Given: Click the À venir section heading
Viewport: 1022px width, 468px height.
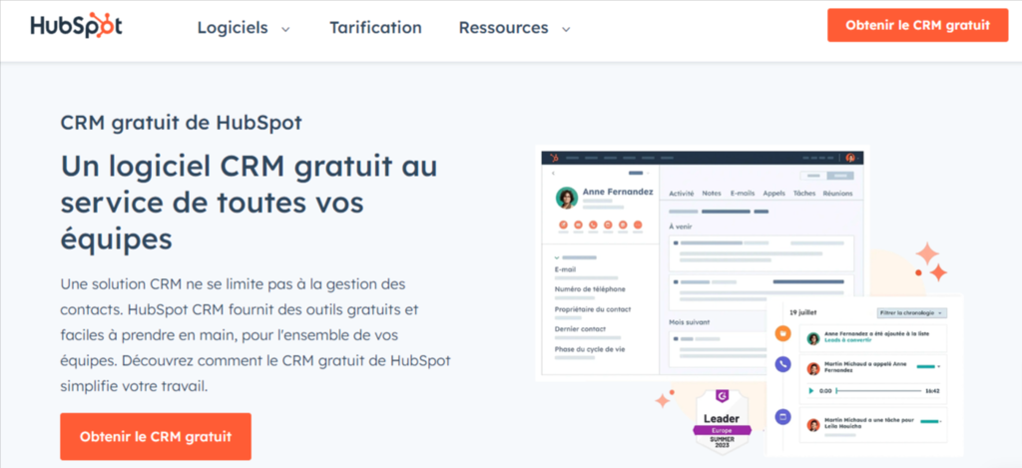Looking at the screenshot, I should (x=681, y=227).
